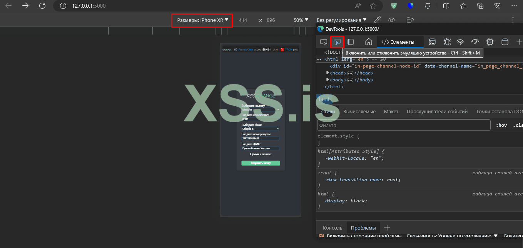
Task: Toggle the Включить сторонние проблемы checkbox
Action: 322,236
